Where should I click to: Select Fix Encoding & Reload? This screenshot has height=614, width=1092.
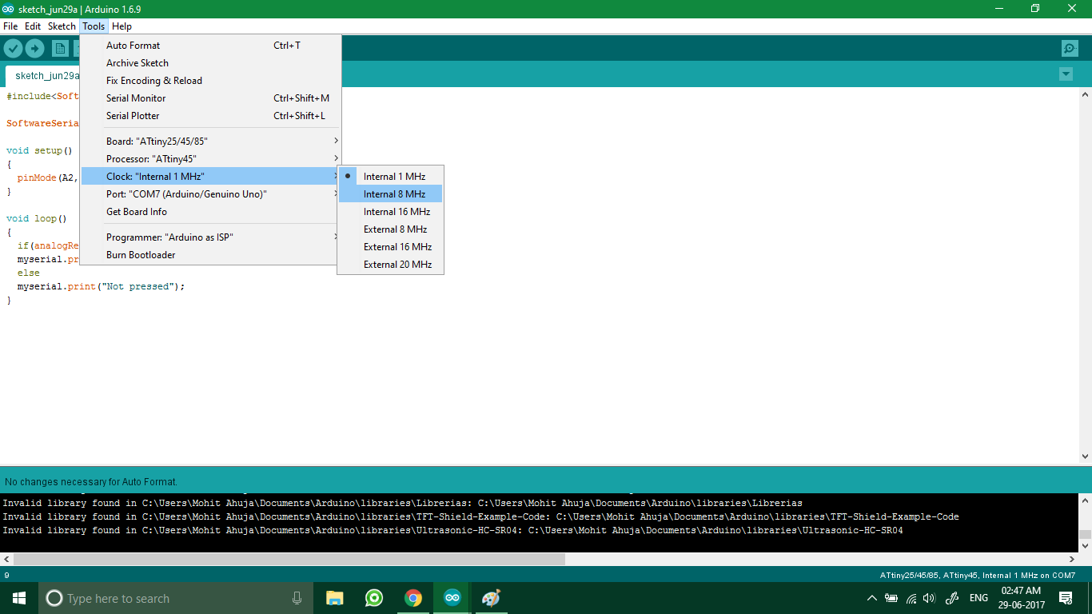point(211,80)
